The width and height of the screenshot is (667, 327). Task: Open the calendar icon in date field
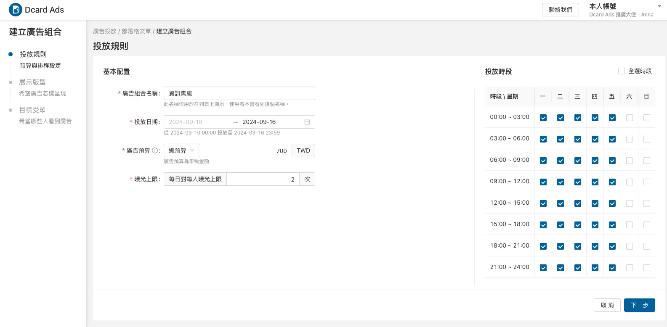click(307, 122)
